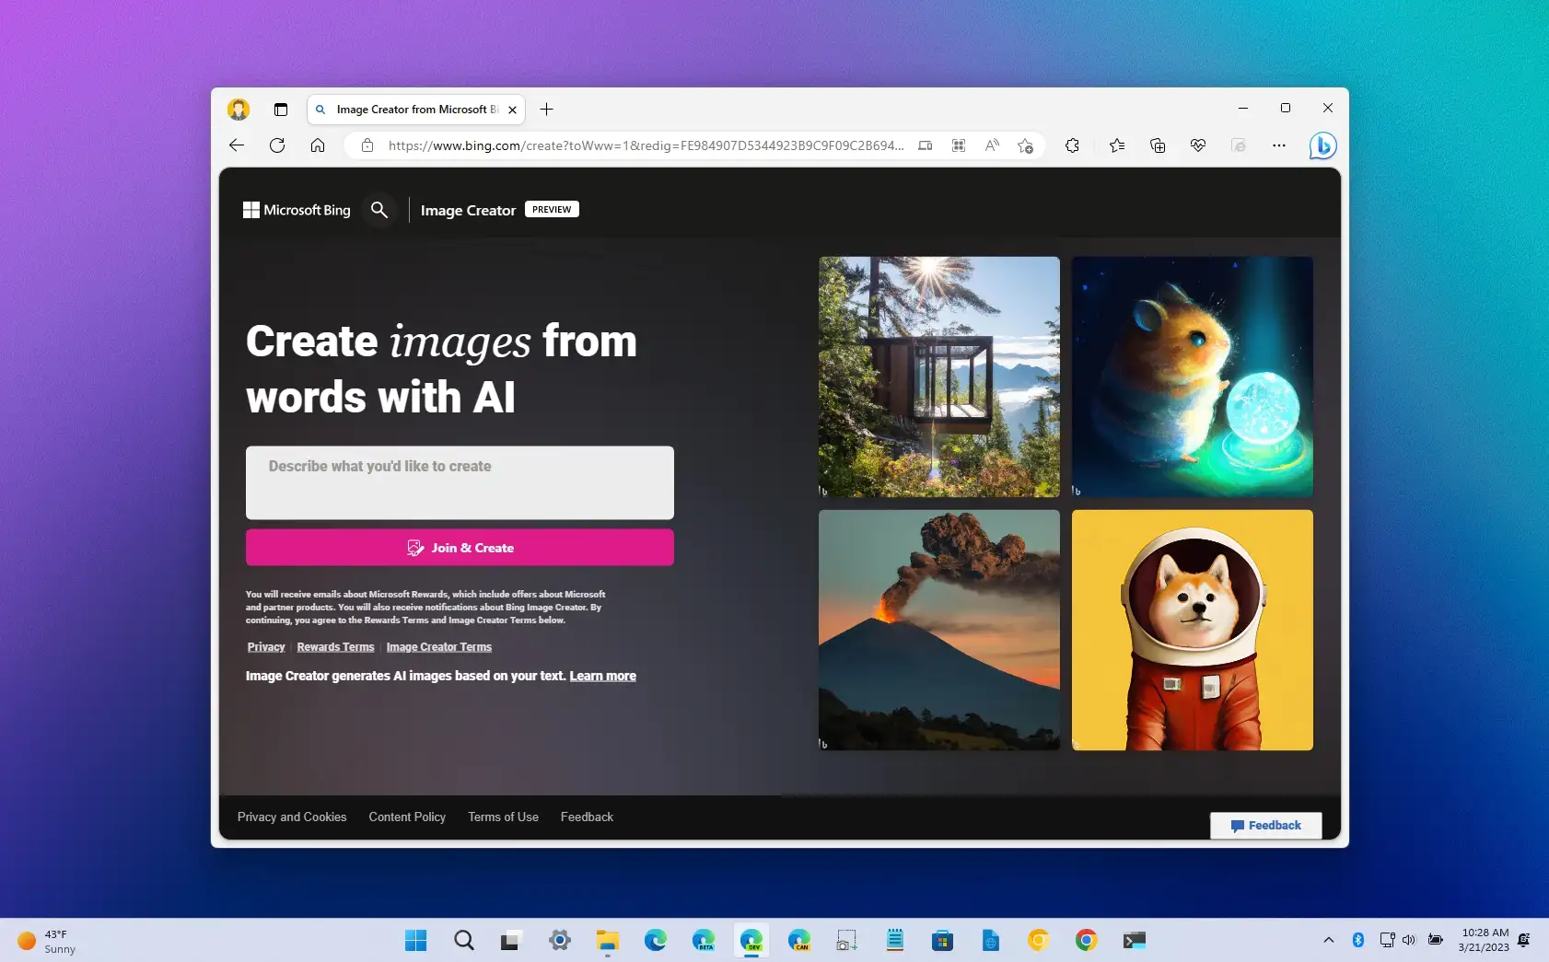This screenshot has width=1549, height=962.
Task: Launch Edge Dev from the taskbar
Action: point(751,940)
